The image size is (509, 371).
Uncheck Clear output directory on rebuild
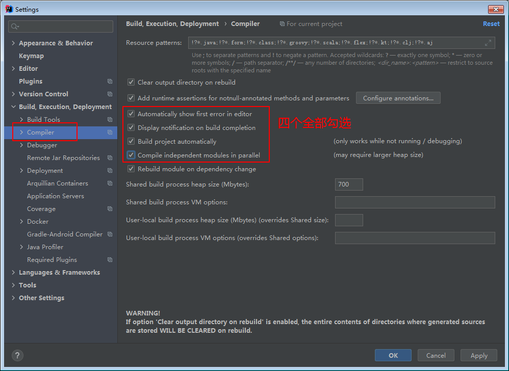click(131, 82)
